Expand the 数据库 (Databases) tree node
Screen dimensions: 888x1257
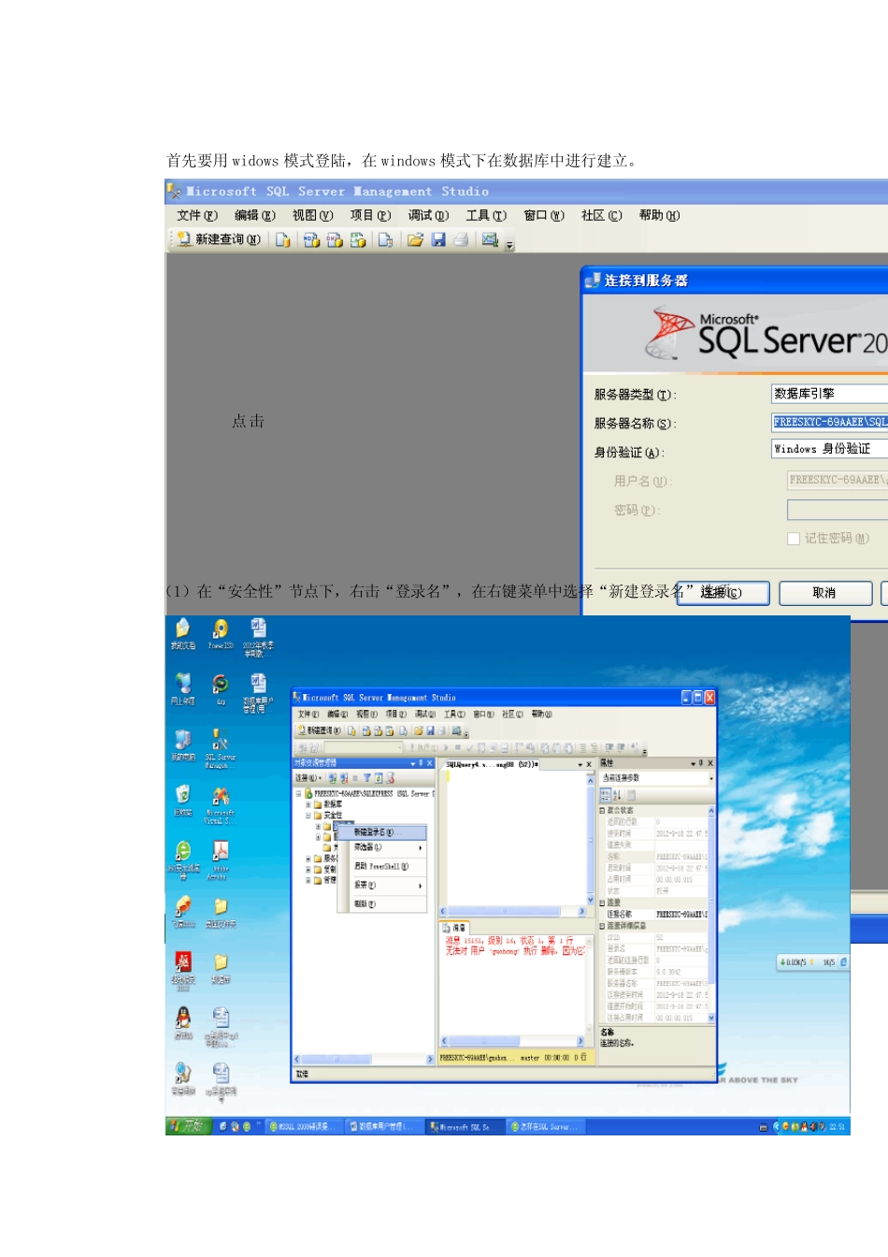click(308, 804)
